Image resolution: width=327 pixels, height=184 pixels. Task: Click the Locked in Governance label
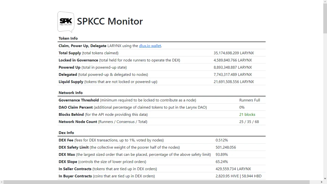(x=78, y=60)
